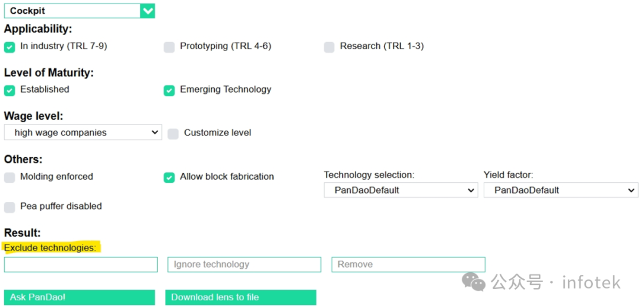641x308 pixels.
Task: Check the Research (TRL 1-3) option
Action: (x=329, y=47)
